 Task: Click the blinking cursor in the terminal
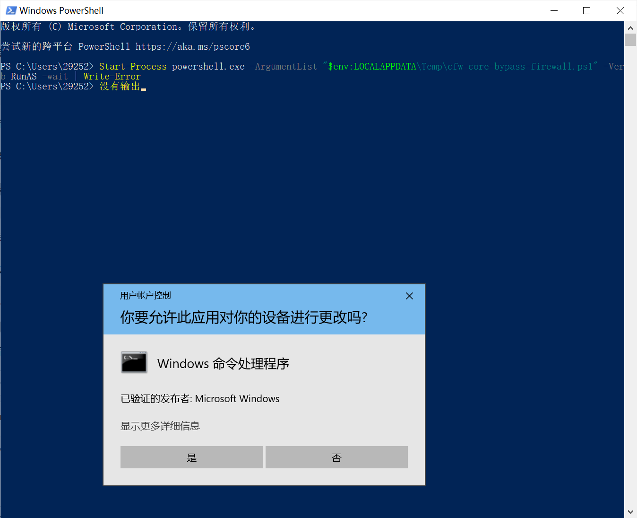point(144,88)
